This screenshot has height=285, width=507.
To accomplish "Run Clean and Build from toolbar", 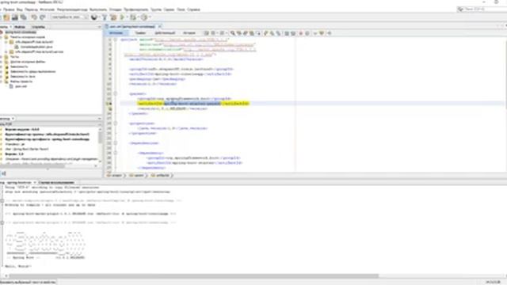I will click(x=113, y=17).
